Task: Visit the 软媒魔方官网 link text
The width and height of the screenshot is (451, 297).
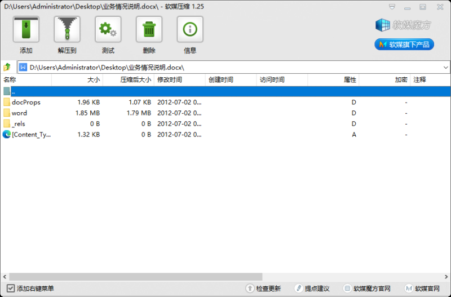Action: (x=372, y=289)
